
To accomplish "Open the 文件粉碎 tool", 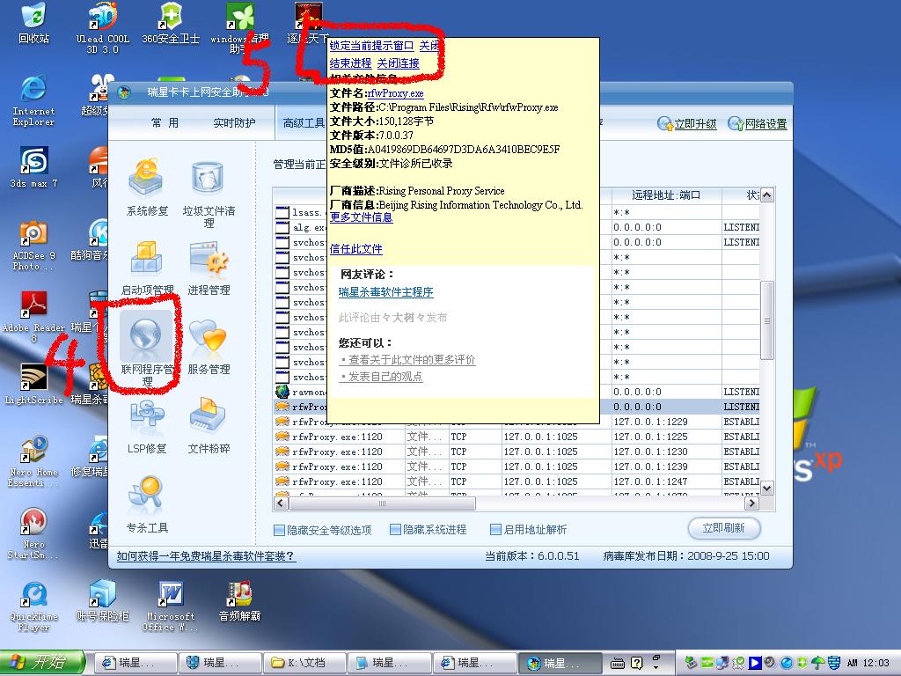I will pyautogui.click(x=209, y=425).
